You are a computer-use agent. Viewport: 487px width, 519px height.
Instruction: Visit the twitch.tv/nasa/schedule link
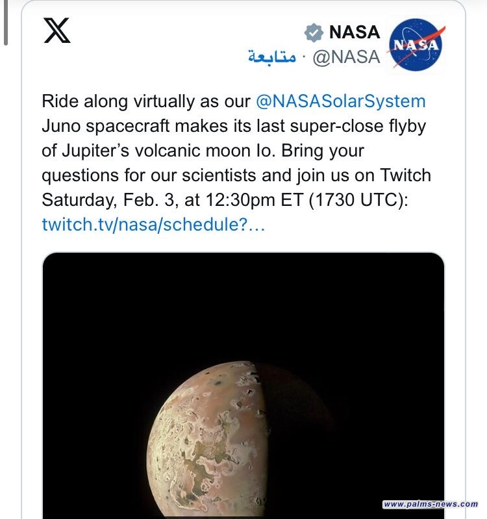tap(153, 224)
